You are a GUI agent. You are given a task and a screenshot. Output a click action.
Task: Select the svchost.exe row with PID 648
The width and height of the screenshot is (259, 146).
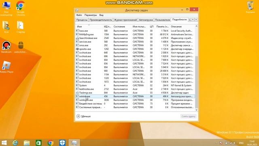[135, 53]
